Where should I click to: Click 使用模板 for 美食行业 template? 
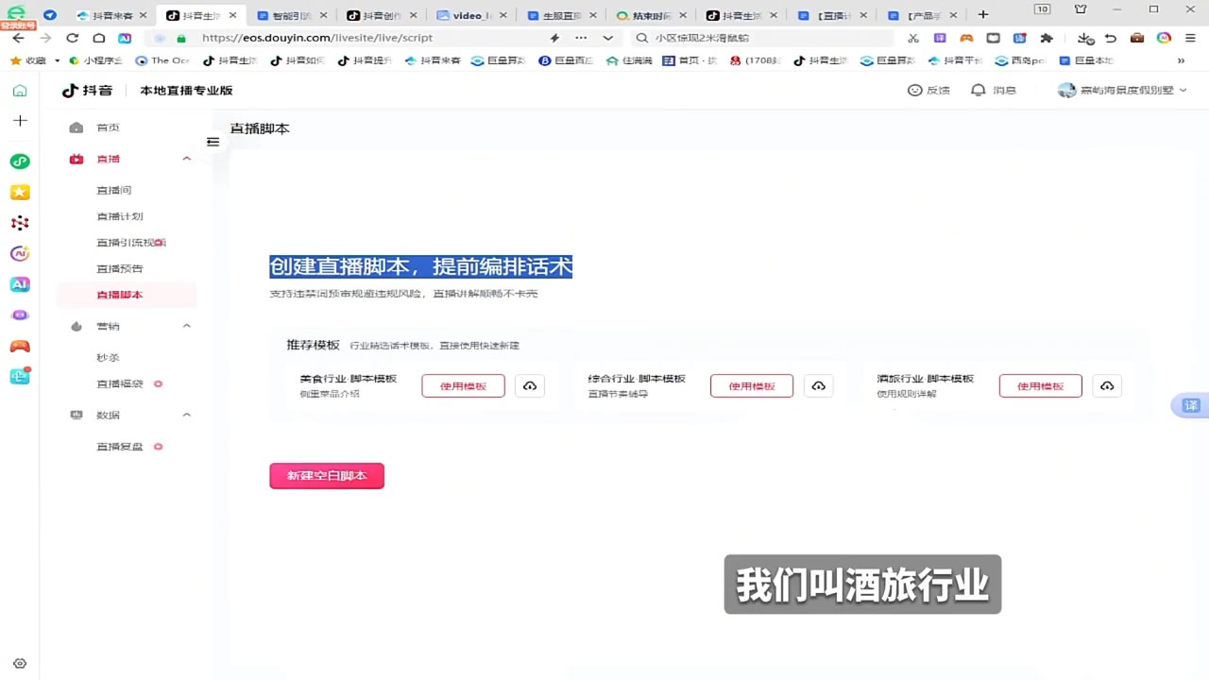coord(463,386)
